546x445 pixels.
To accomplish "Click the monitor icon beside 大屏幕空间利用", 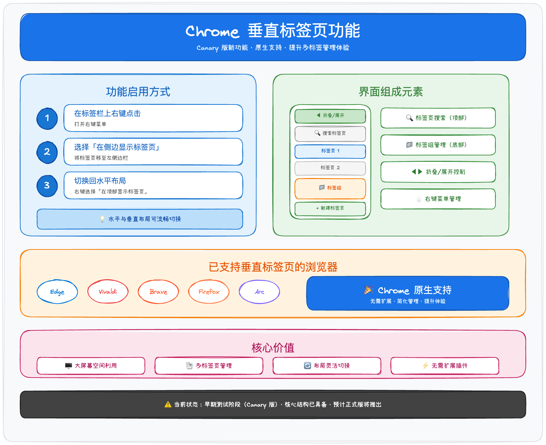I will [x=68, y=366].
